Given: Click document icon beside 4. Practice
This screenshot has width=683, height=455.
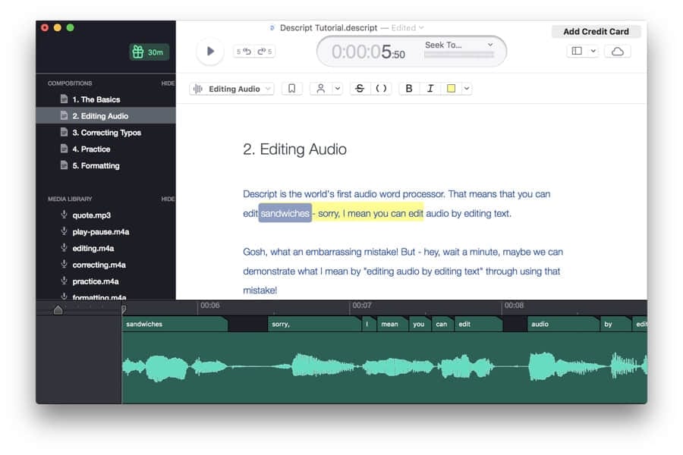Looking at the screenshot, I should [64, 149].
